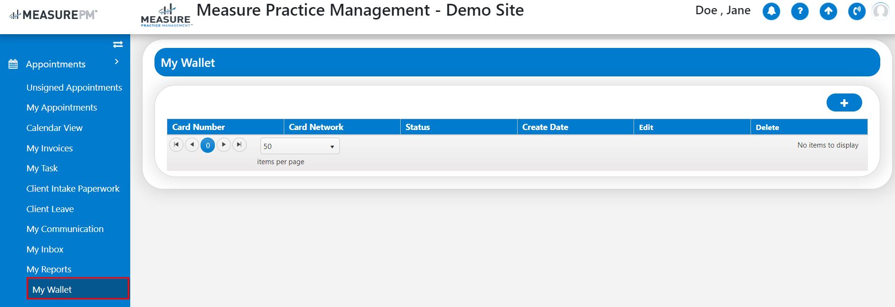Go to the last page of results

[240, 145]
